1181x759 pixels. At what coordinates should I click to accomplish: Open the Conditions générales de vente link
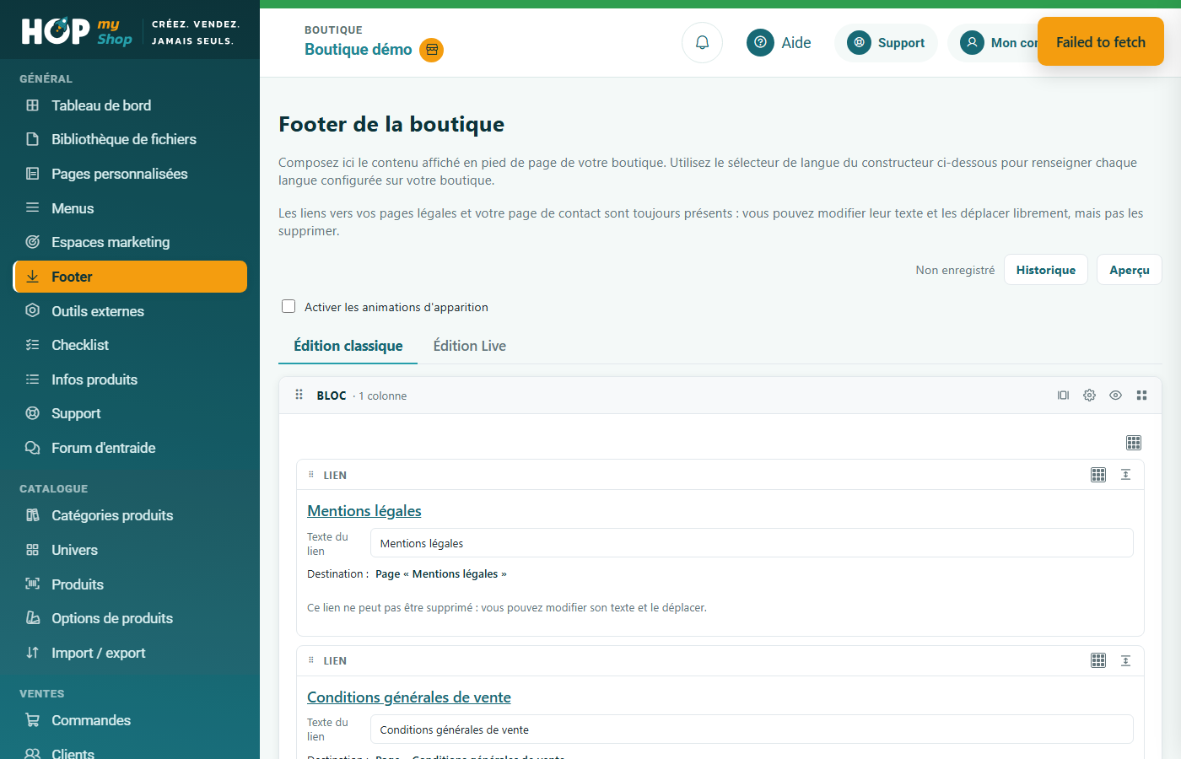coord(409,697)
